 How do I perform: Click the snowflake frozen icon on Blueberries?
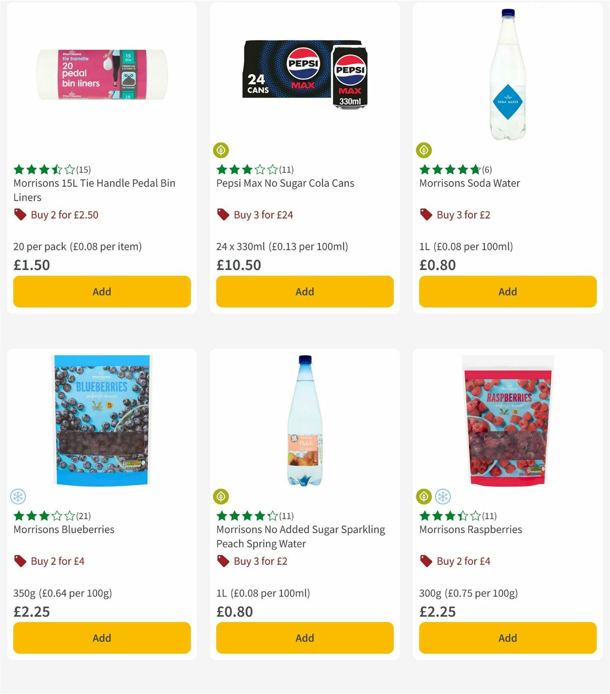click(19, 496)
